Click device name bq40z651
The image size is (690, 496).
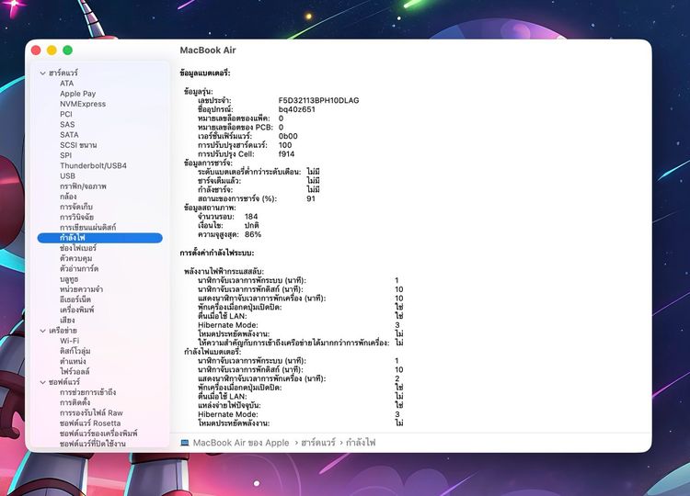pos(296,109)
